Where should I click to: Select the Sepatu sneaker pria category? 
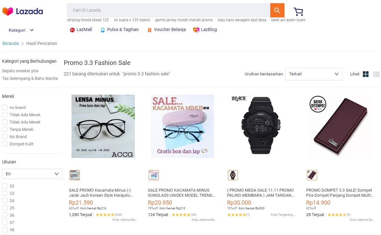[21, 71]
